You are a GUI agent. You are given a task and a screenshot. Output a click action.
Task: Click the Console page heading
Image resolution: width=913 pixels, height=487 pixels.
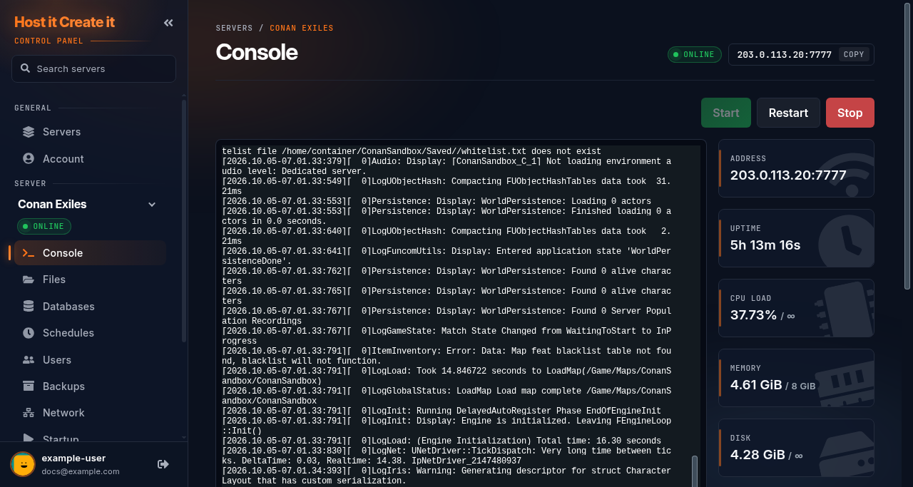[x=257, y=52]
